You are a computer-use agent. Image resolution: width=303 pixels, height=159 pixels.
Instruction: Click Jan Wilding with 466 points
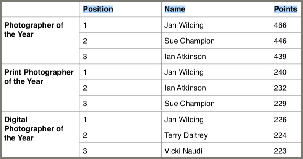[184, 26]
